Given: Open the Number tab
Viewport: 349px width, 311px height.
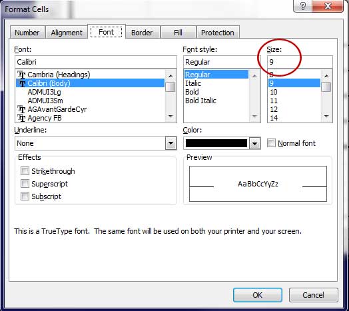Looking at the screenshot, I should tap(27, 33).
